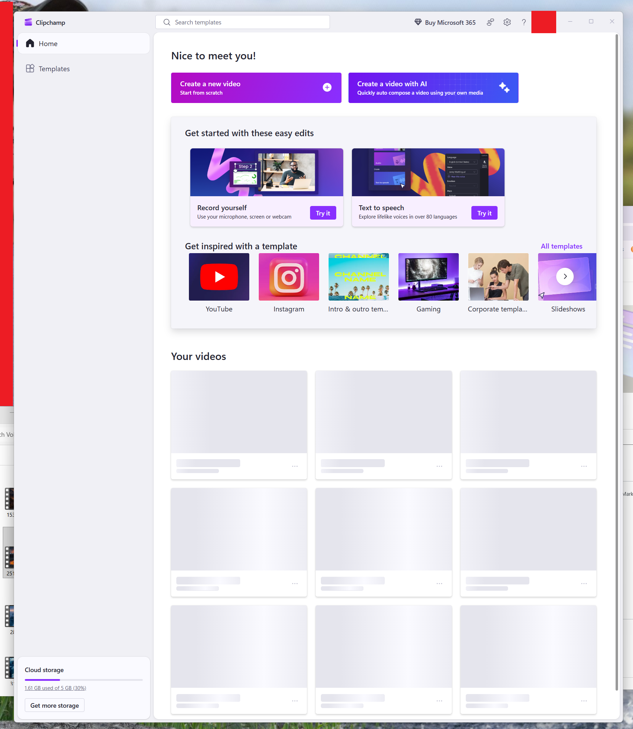
Task: Open the Text to speech preview image
Action: coord(428,172)
